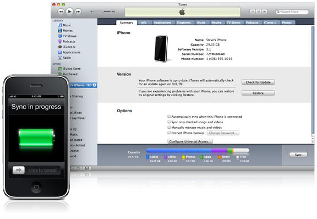Click the show artwork button at the bottom
The height and width of the screenshot is (219, 317).
[x=87, y=168]
